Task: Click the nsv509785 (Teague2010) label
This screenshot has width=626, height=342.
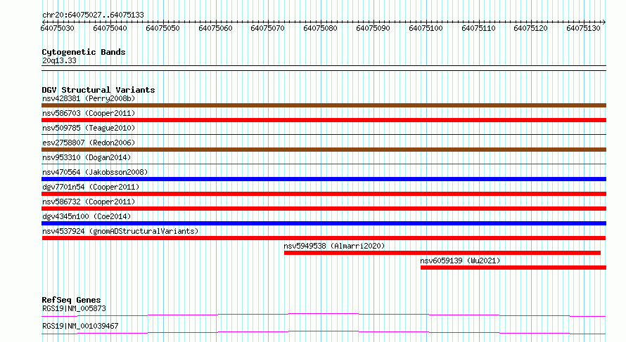Action: 89,128
